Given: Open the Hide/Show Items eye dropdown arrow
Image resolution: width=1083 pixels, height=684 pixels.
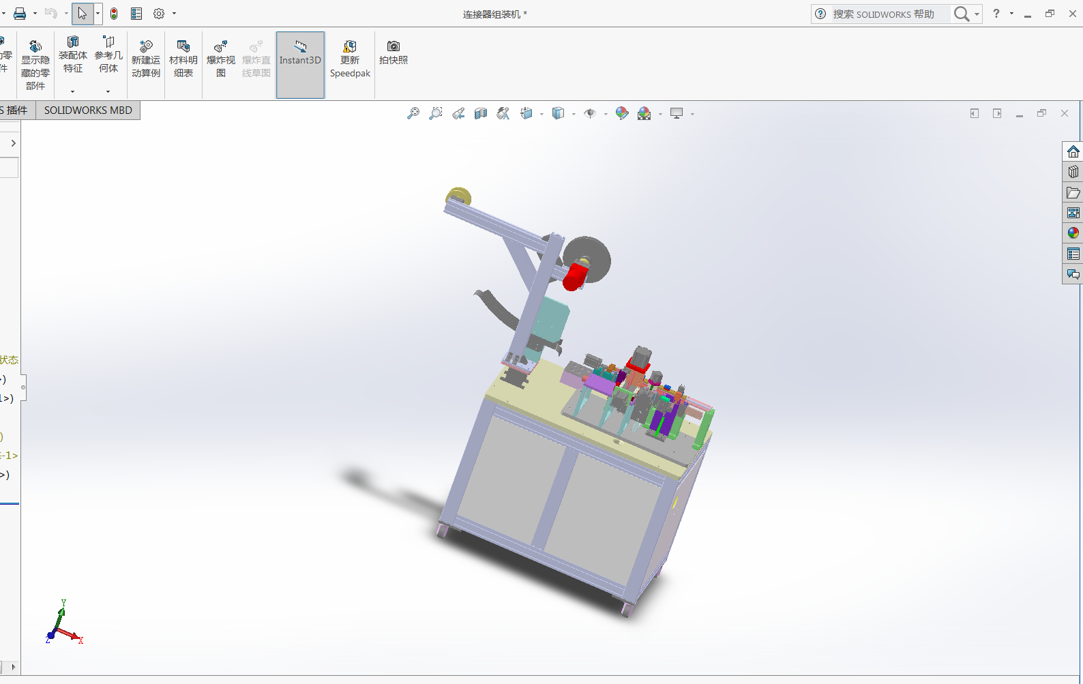Looking at the screenshot, I should pyautogui.click(x=606, y=115).
